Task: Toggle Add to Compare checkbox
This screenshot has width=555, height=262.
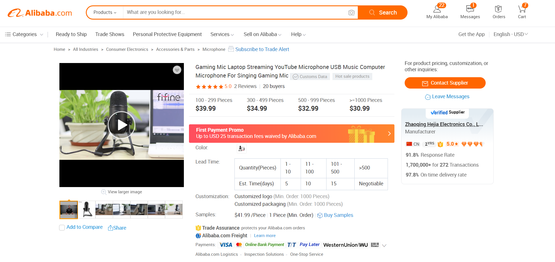Action: pyautogui.click(x=62, y=228)
